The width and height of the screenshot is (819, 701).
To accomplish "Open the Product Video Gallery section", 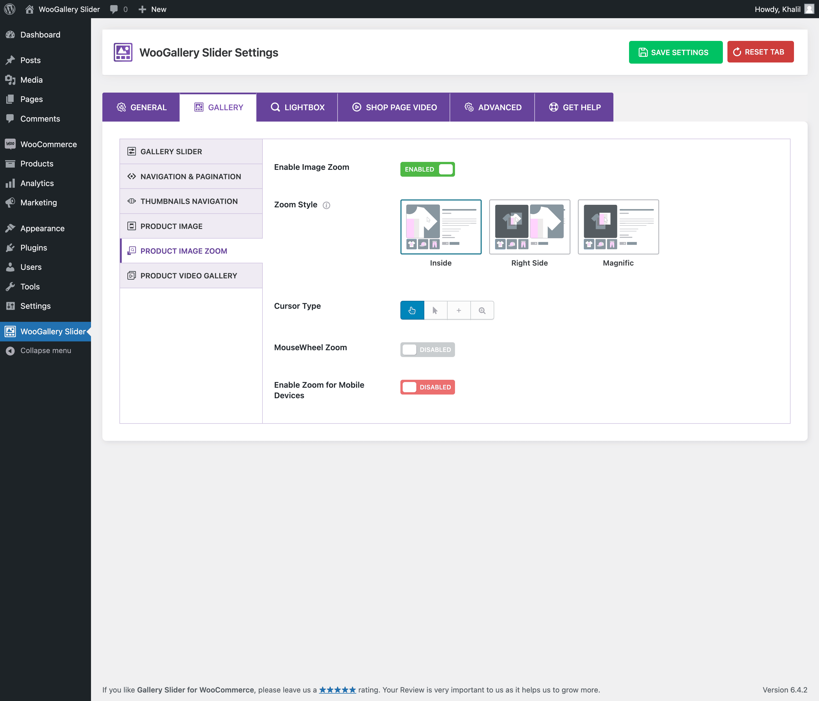I will (x=189, y=276).
